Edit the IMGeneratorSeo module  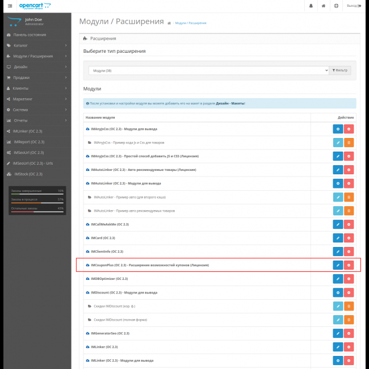(x=338, y=333)
